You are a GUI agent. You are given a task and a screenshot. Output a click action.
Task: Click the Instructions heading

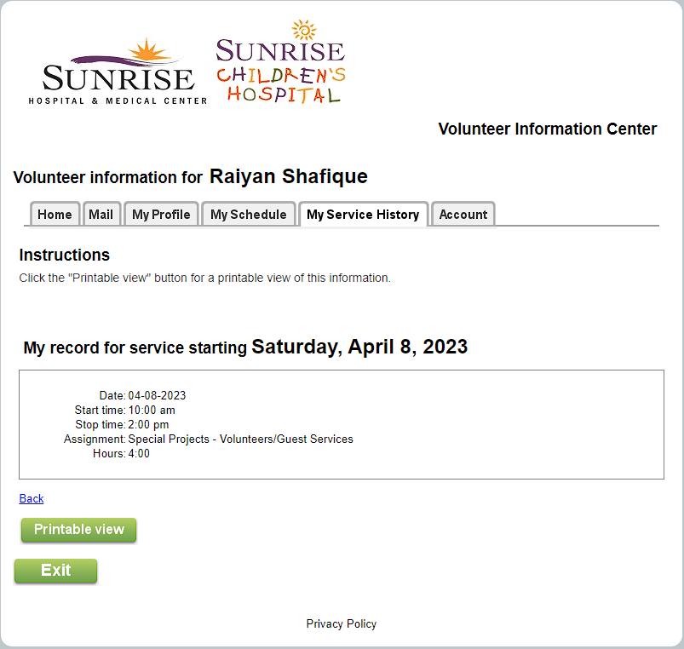(x=65, y=255)
